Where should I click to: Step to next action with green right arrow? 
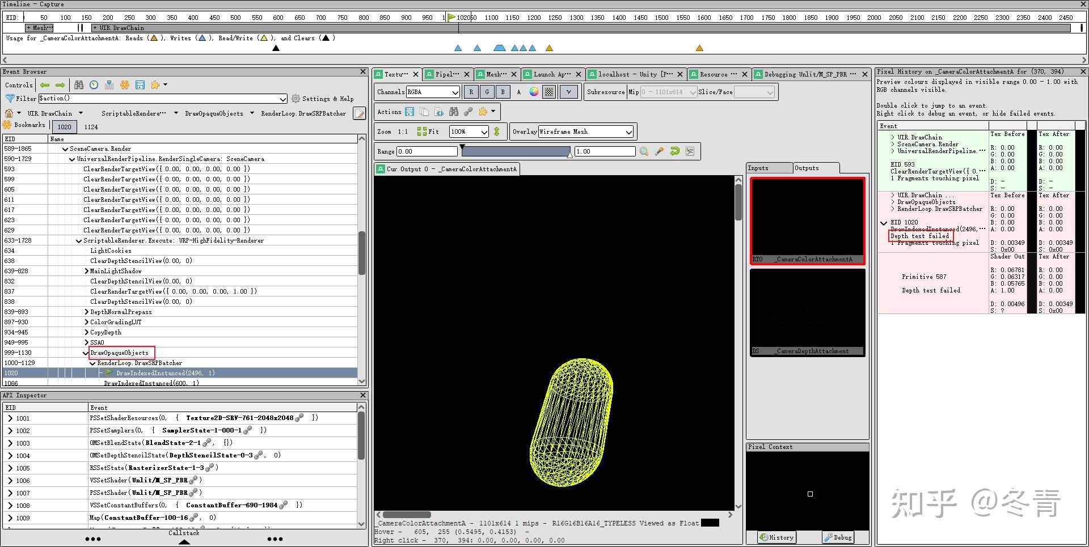(60, 85)
